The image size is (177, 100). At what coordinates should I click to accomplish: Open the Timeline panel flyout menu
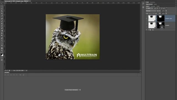(140, 72)
